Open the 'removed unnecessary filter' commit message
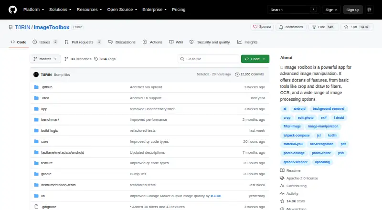This screenshot has width=382, height=210. (152, 109)
